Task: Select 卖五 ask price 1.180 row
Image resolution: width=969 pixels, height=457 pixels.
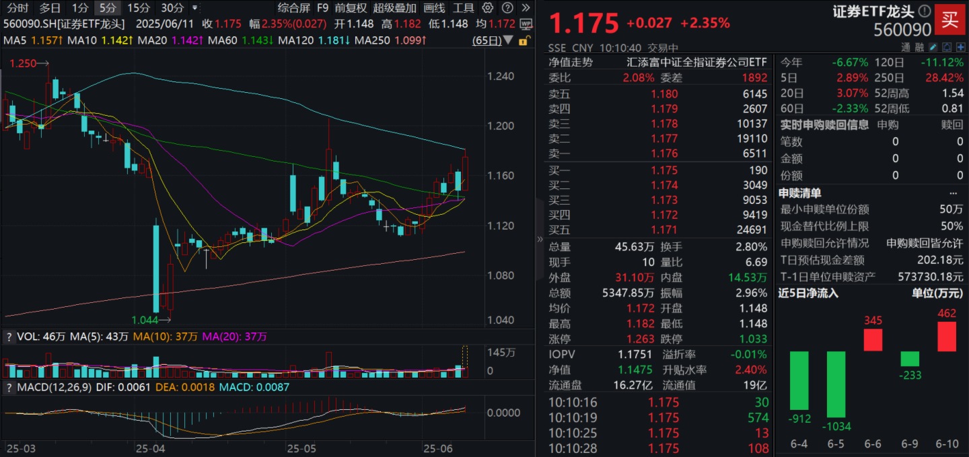Action: (x=658, y=94)
